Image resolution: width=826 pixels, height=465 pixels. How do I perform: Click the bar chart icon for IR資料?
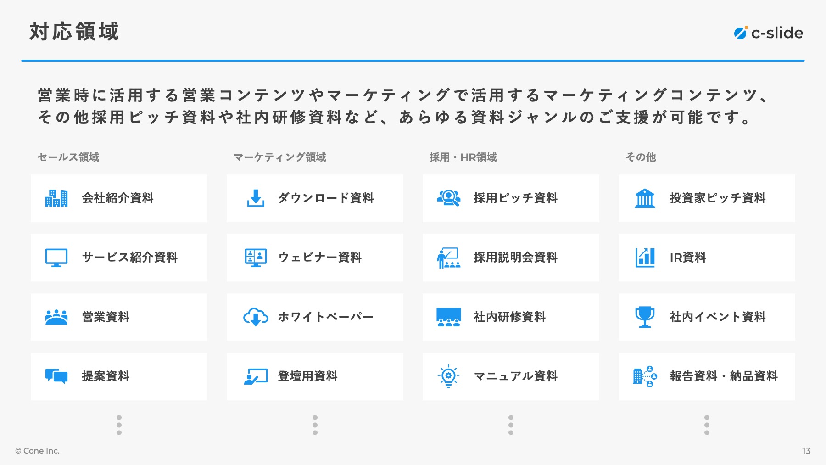point(645,258)
